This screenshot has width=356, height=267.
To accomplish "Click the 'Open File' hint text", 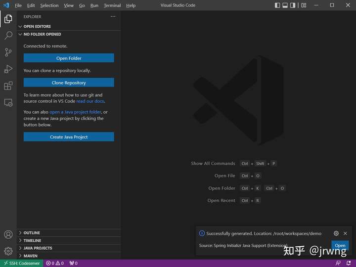I will [x=225, y=176].
